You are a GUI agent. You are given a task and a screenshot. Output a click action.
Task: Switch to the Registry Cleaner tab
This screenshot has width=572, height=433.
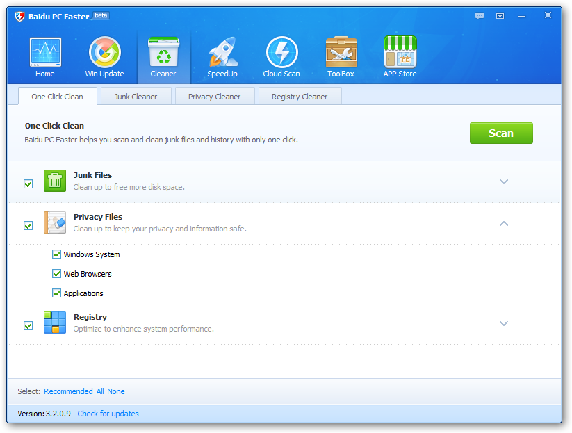(x=300, y=97)
